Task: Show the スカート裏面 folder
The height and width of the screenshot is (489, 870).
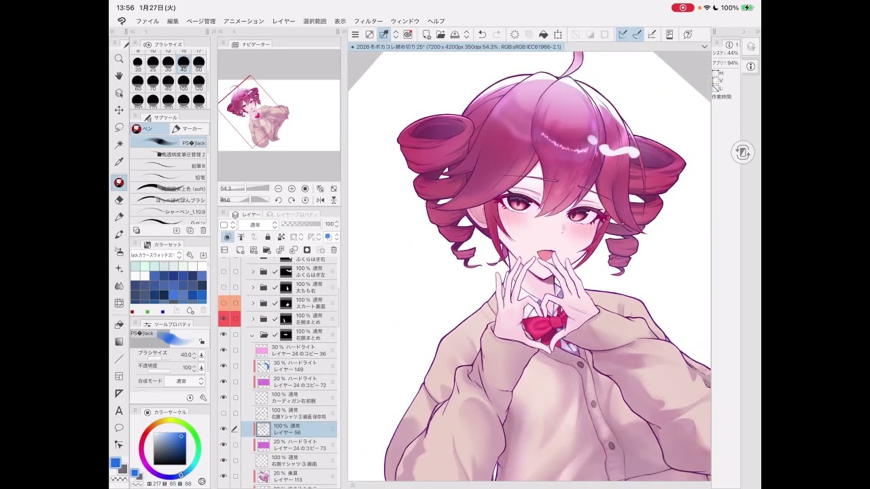Action: click(223, 302)
